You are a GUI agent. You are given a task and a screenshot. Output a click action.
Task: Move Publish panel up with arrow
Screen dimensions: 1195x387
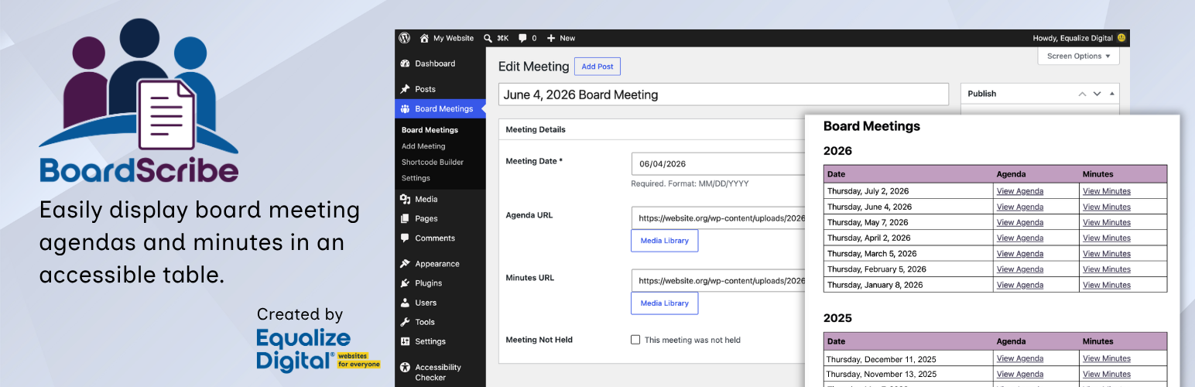(1082, 94)
